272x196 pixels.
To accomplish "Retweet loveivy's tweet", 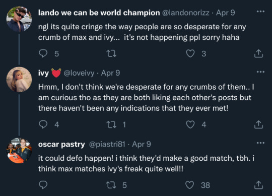I will coord(111,124).
